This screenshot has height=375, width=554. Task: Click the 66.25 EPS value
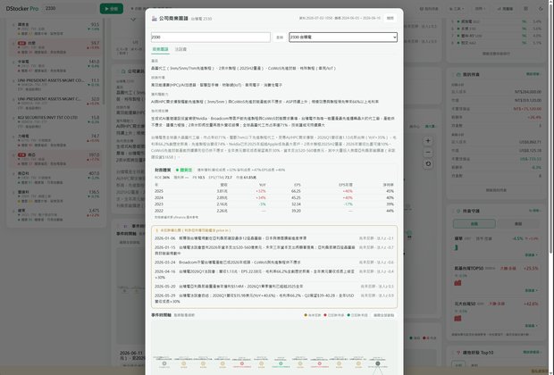pos(296,191)
